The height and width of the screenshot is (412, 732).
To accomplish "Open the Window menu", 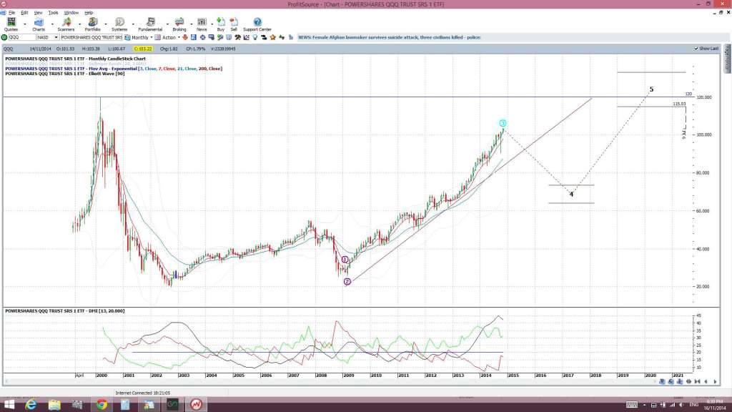I will pos(71,13).
